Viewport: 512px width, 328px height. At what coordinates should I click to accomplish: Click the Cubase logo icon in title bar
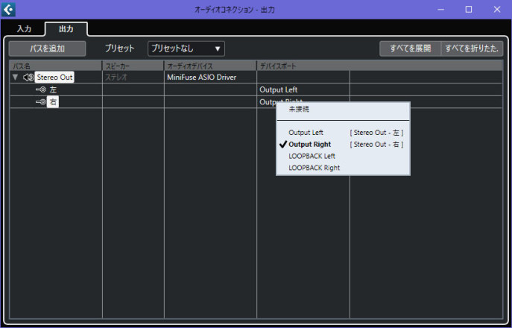[x=10, y=10]
